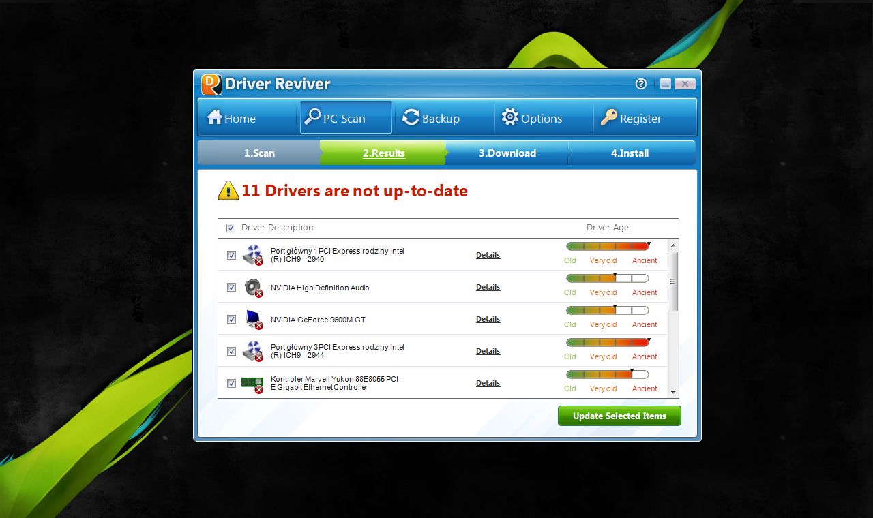Toggle the select-all Driver Description checkbox
Image resolution: width=873 pixels, height=518 pixels.
coord(231,228)
